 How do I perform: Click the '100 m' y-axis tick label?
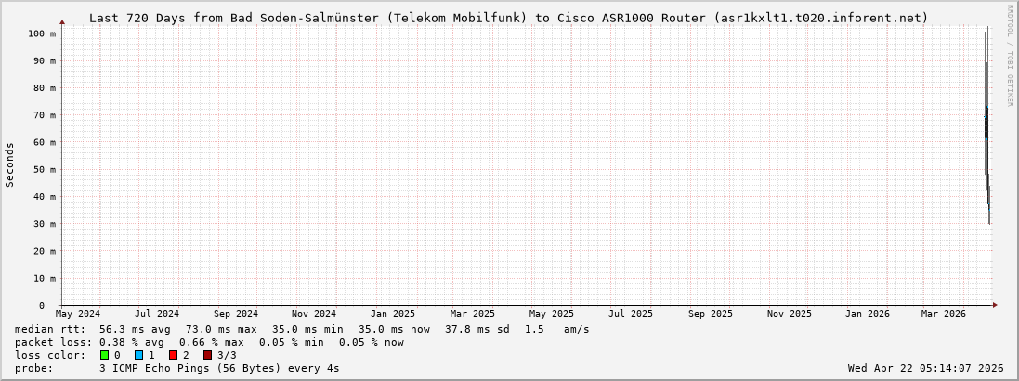[41, 33]
